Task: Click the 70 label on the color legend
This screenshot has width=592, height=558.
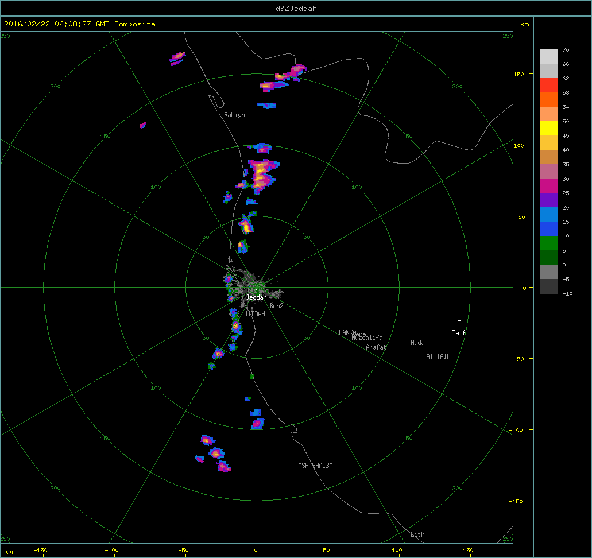Action: (566, 49)
